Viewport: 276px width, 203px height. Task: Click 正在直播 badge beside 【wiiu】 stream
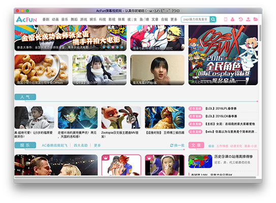tap(195, 131)
